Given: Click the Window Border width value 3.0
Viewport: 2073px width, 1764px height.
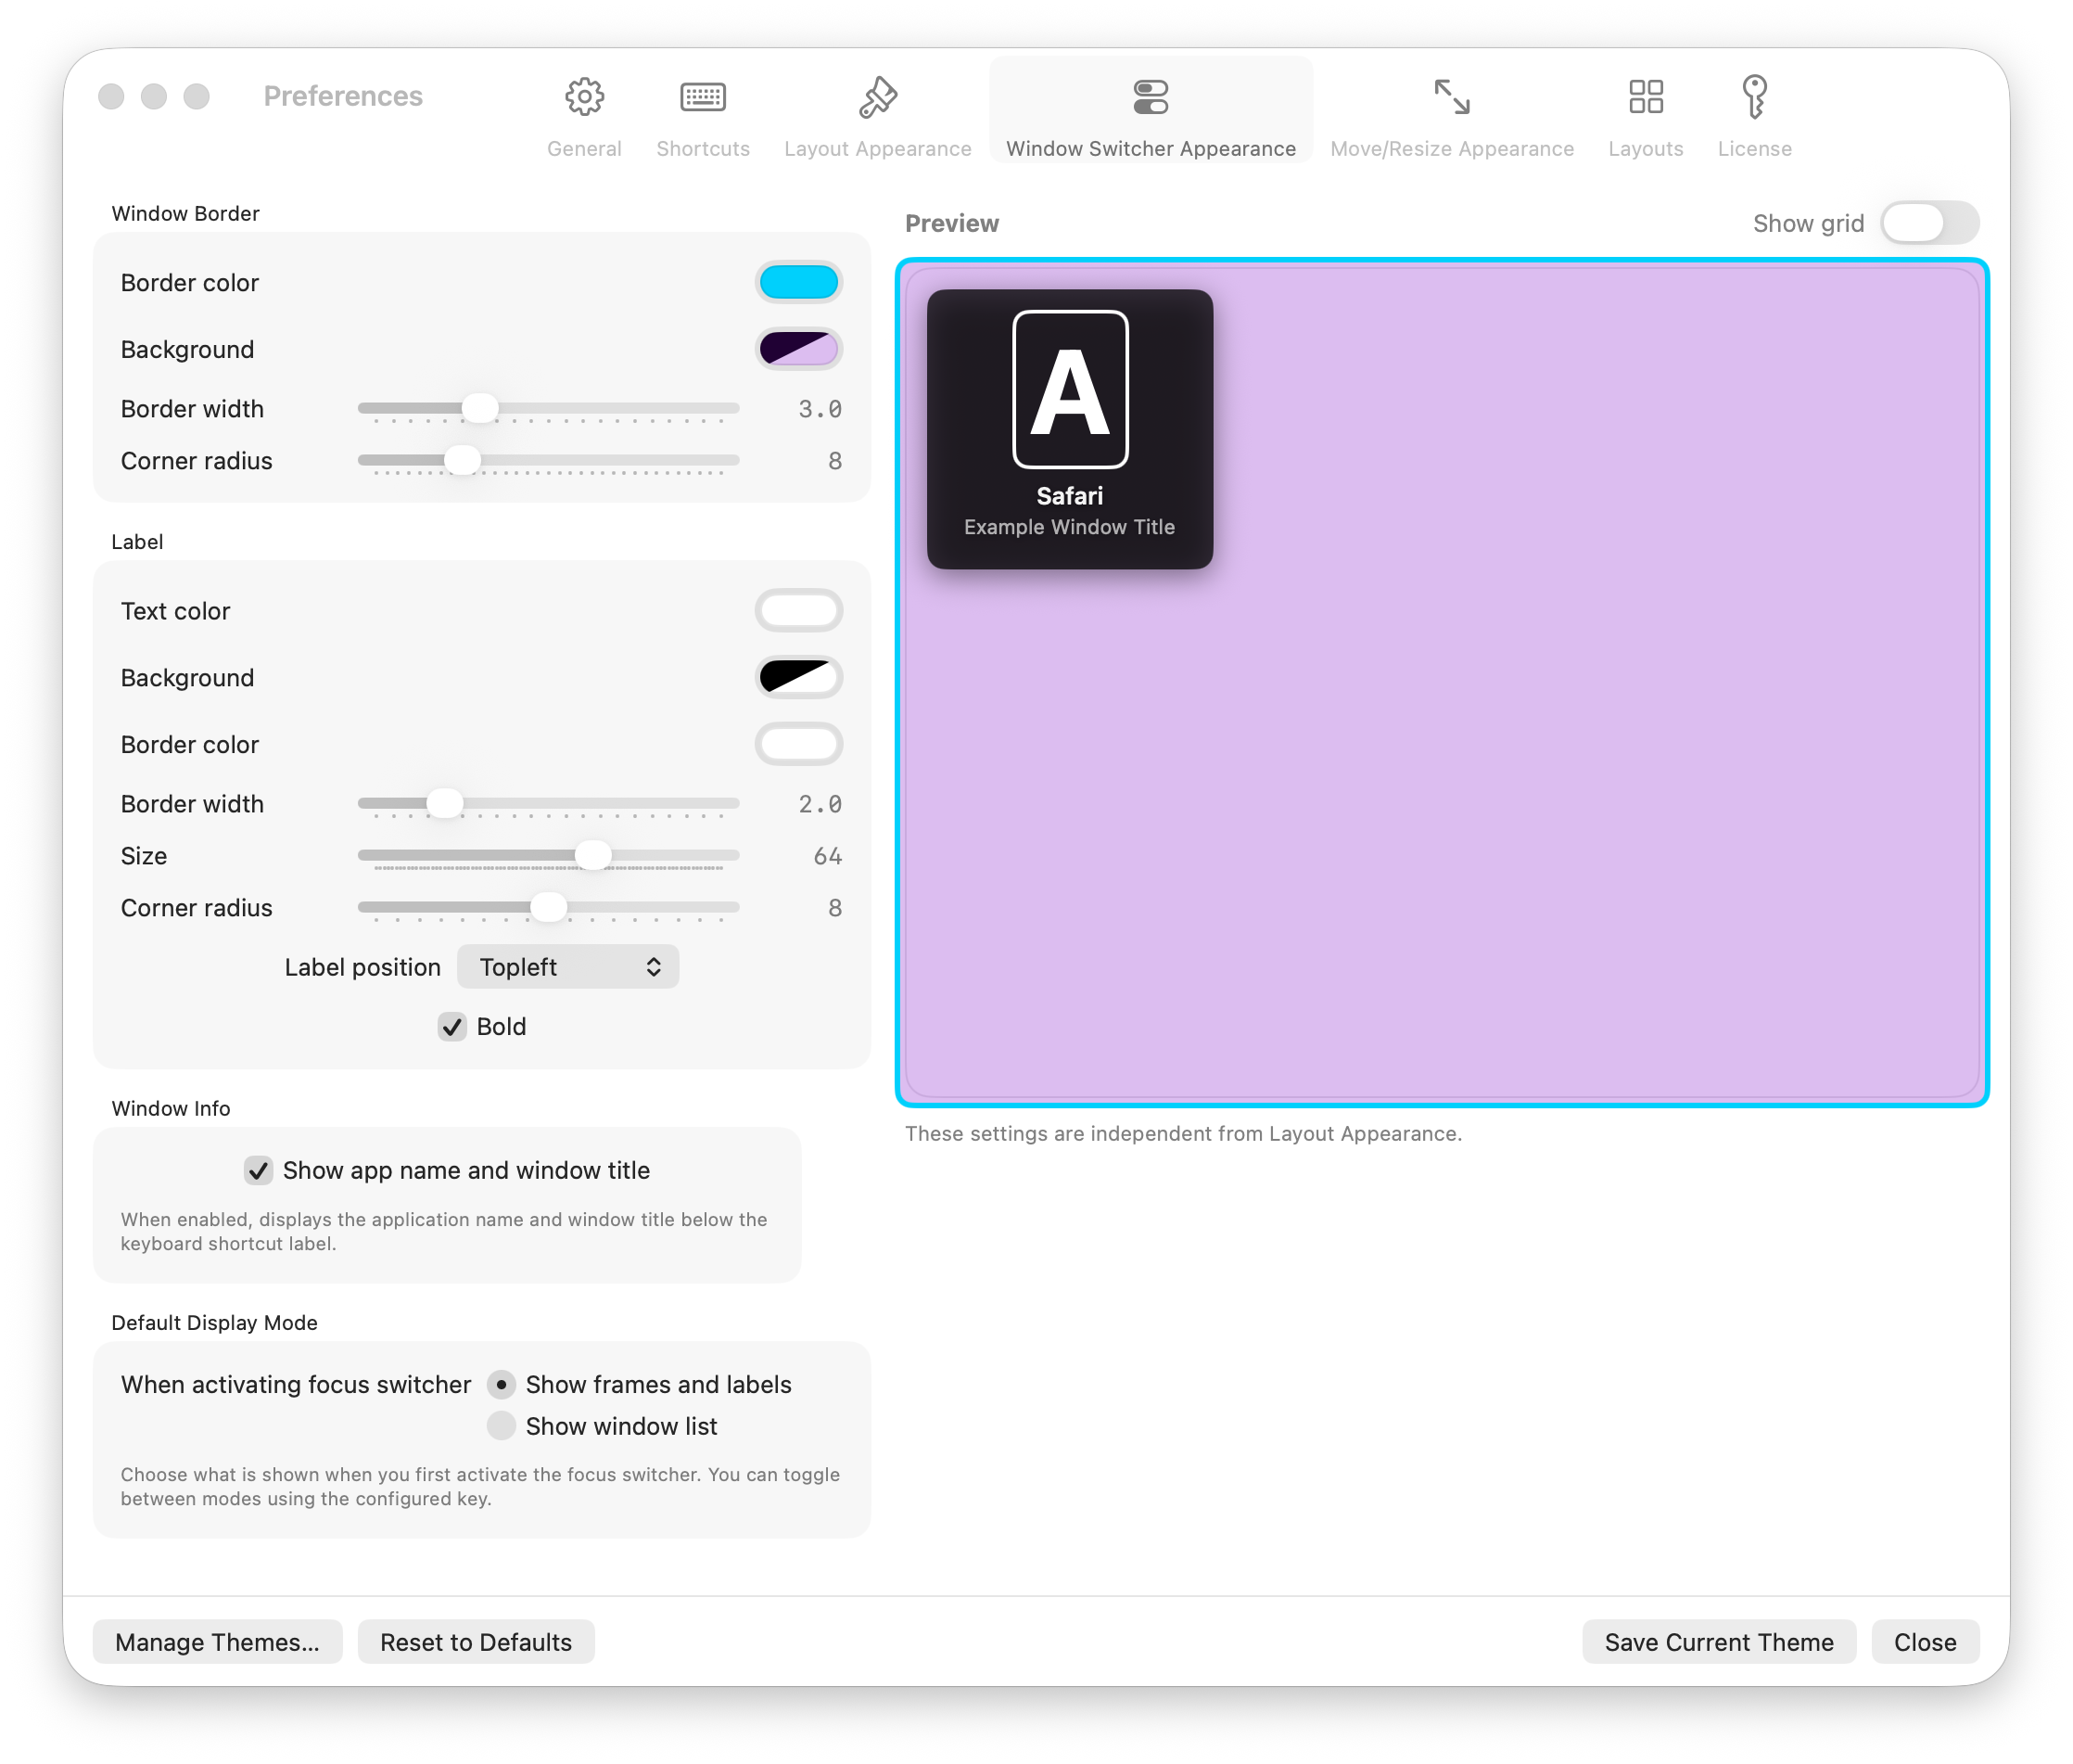Looking at the screenshot, I should (820, 409).
